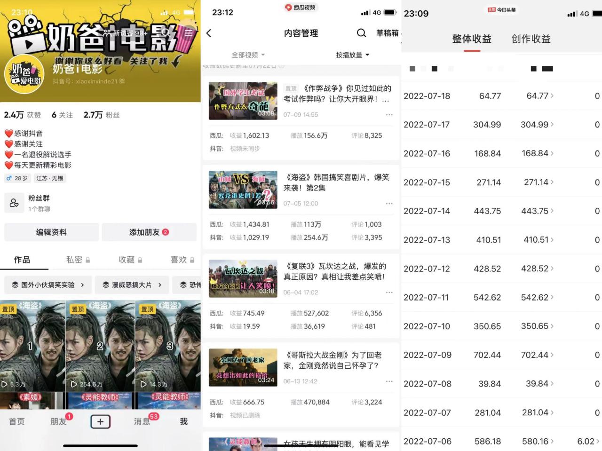Open pinned 海盗 video 1 with 5.3万 plays
Screen dimensions: 602x451
32,346
